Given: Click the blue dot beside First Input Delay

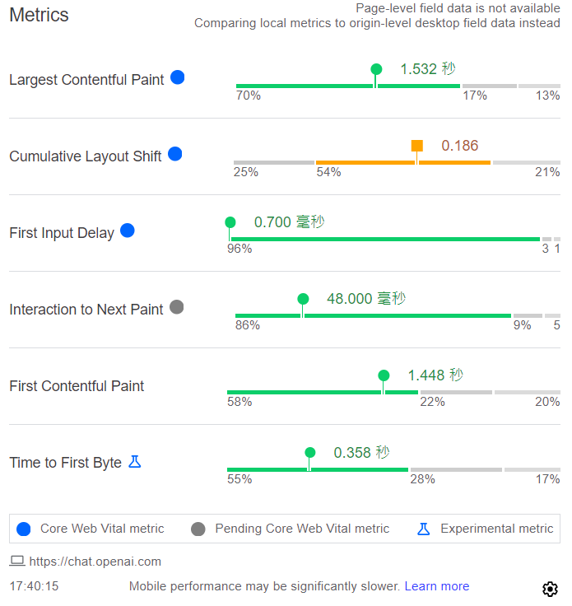Looking at the screenshot, I should 128,231.
